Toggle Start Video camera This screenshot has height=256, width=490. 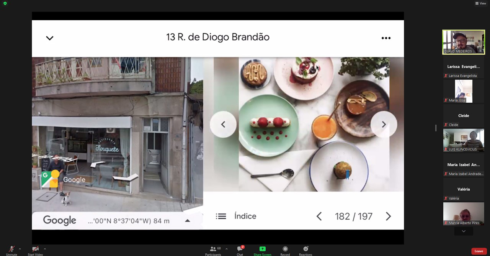(35, 249)
